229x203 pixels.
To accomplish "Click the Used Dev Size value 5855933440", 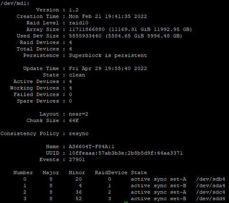I will 85,36.
